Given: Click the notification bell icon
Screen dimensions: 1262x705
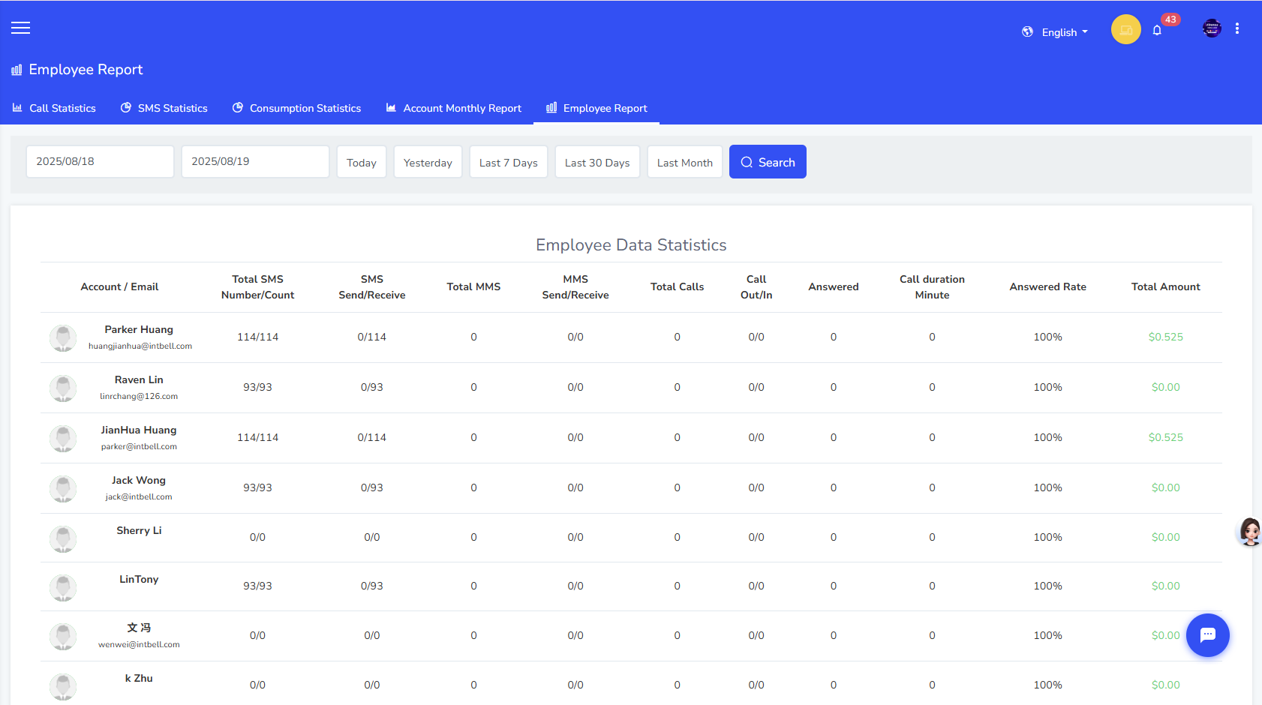Looking at the screenshot, I should coord(1157,31).
